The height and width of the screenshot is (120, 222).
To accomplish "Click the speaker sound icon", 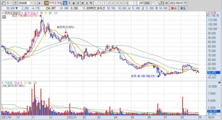I will tap(40, 3).
